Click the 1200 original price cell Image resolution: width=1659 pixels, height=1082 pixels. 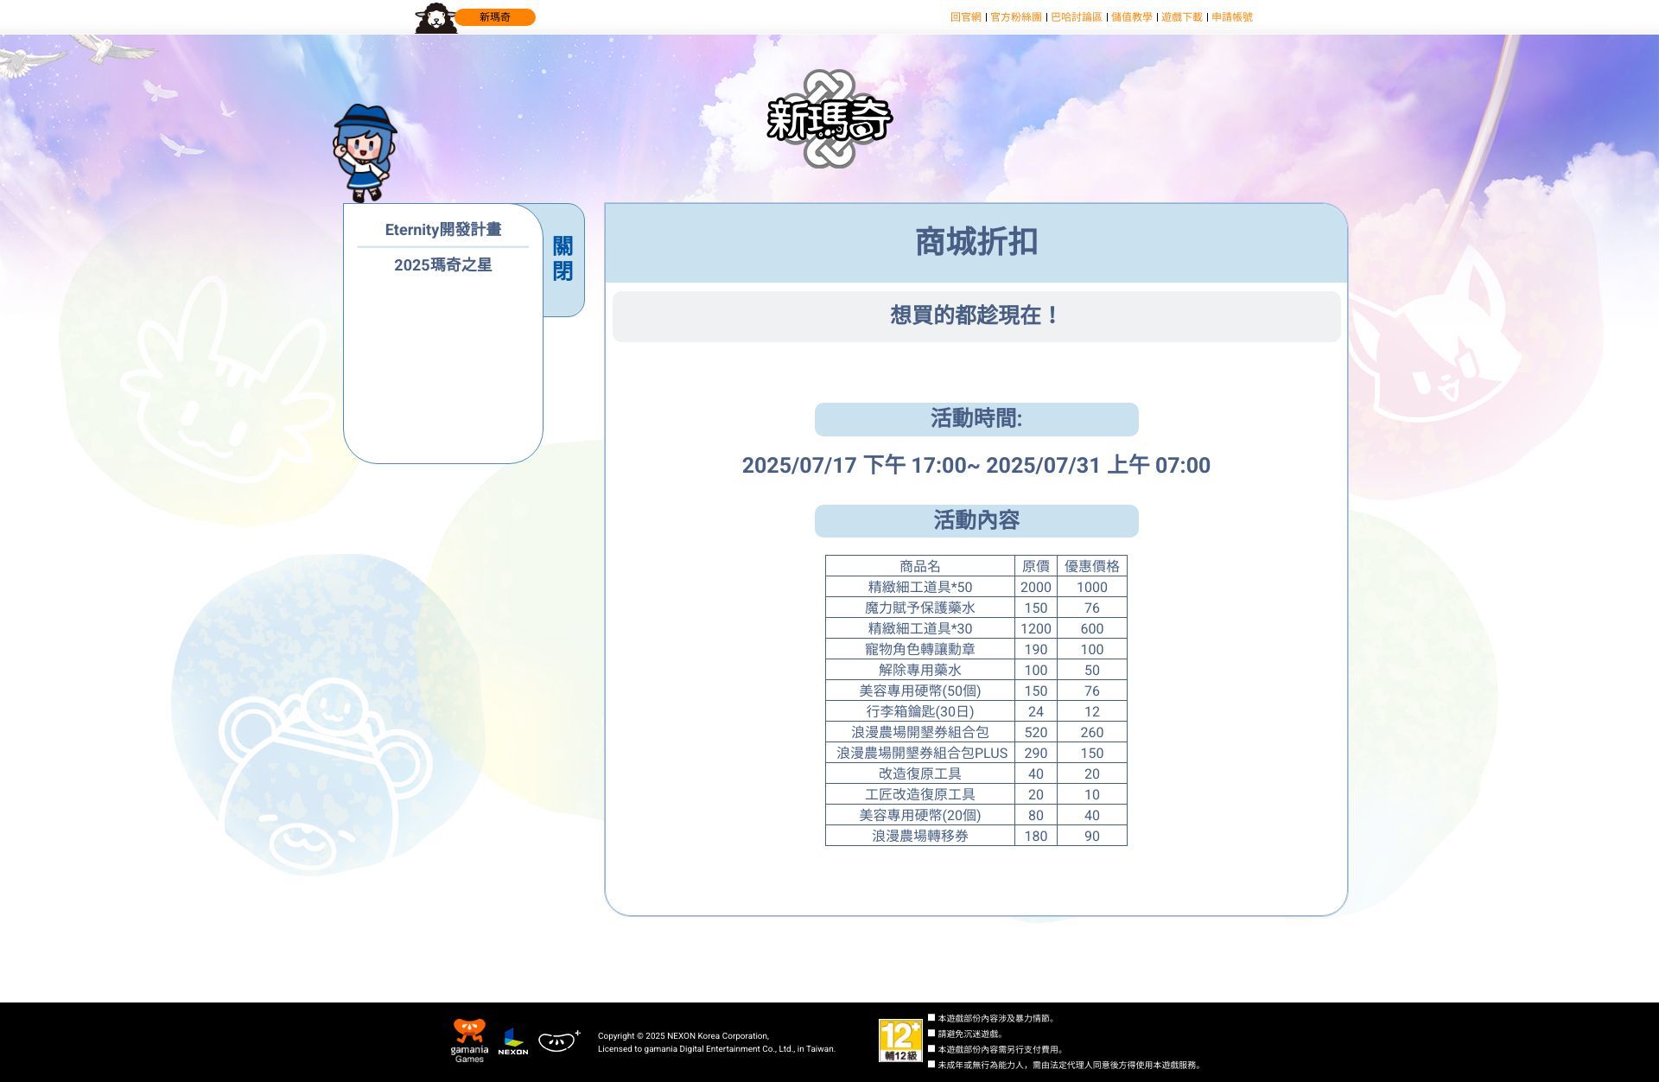point(1036,628)
